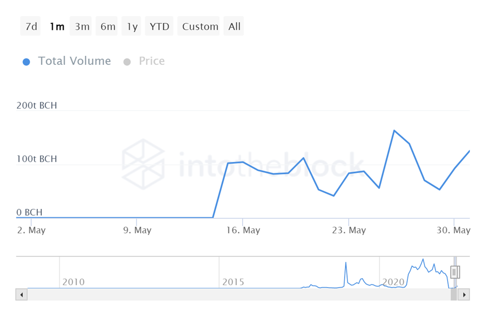486x324 pixels.
Task: Show the 1y time range
Action: 132,26
